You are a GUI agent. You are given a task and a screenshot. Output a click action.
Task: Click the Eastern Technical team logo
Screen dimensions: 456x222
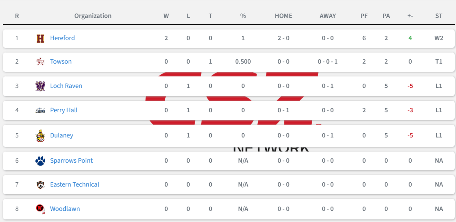41,185
